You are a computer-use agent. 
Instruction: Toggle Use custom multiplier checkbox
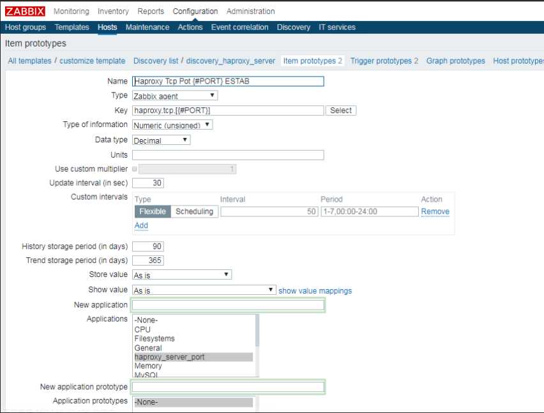point(135,169)
